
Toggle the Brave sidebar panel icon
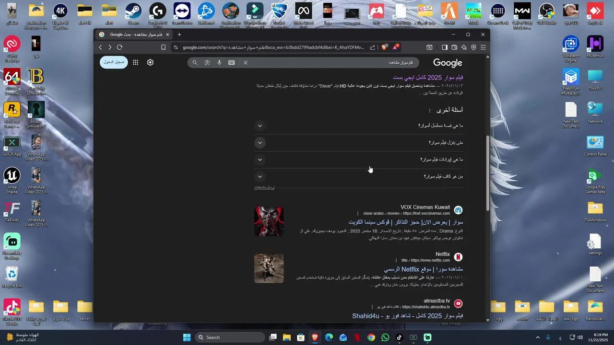445,47
